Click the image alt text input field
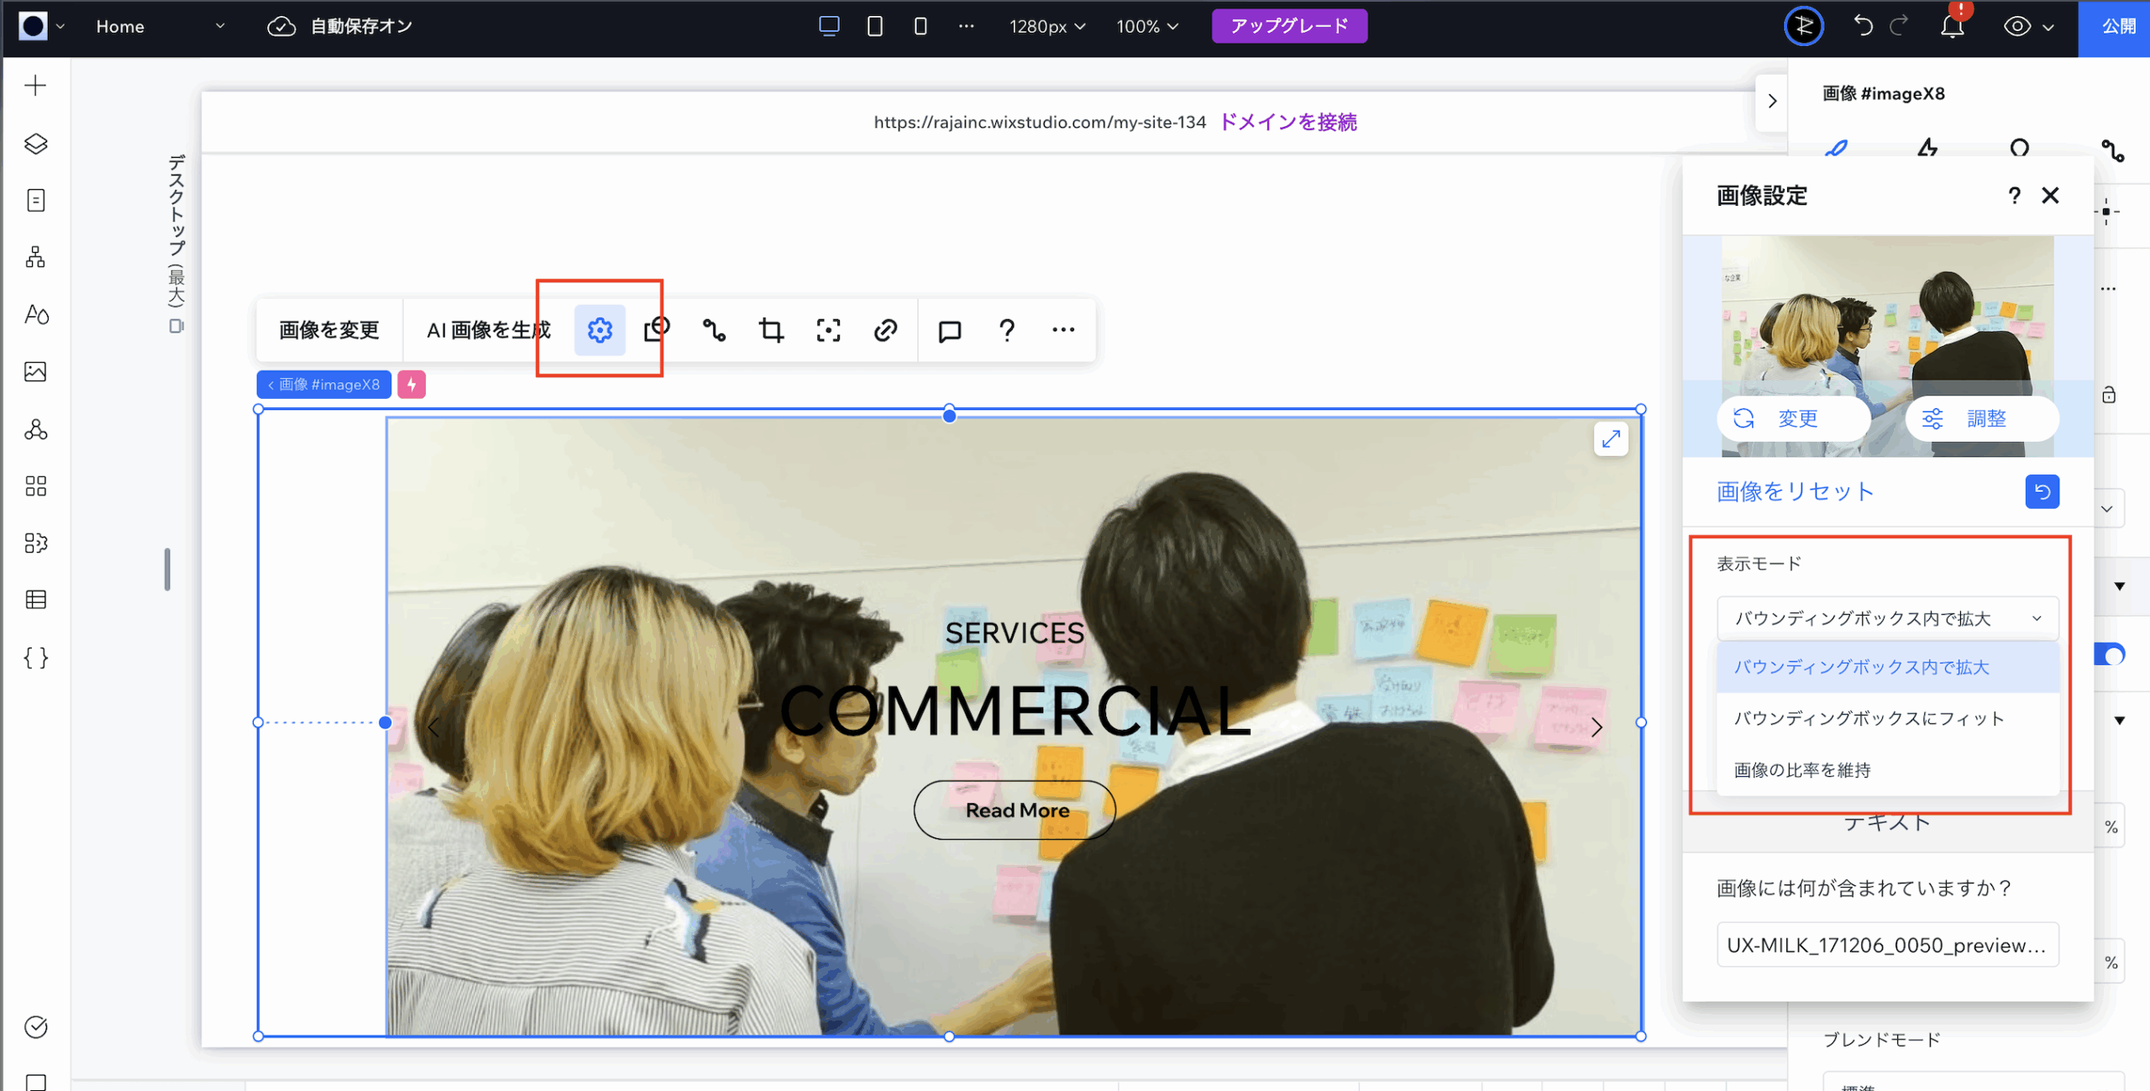The image size is (2150, 1091). coord(1887,945)
